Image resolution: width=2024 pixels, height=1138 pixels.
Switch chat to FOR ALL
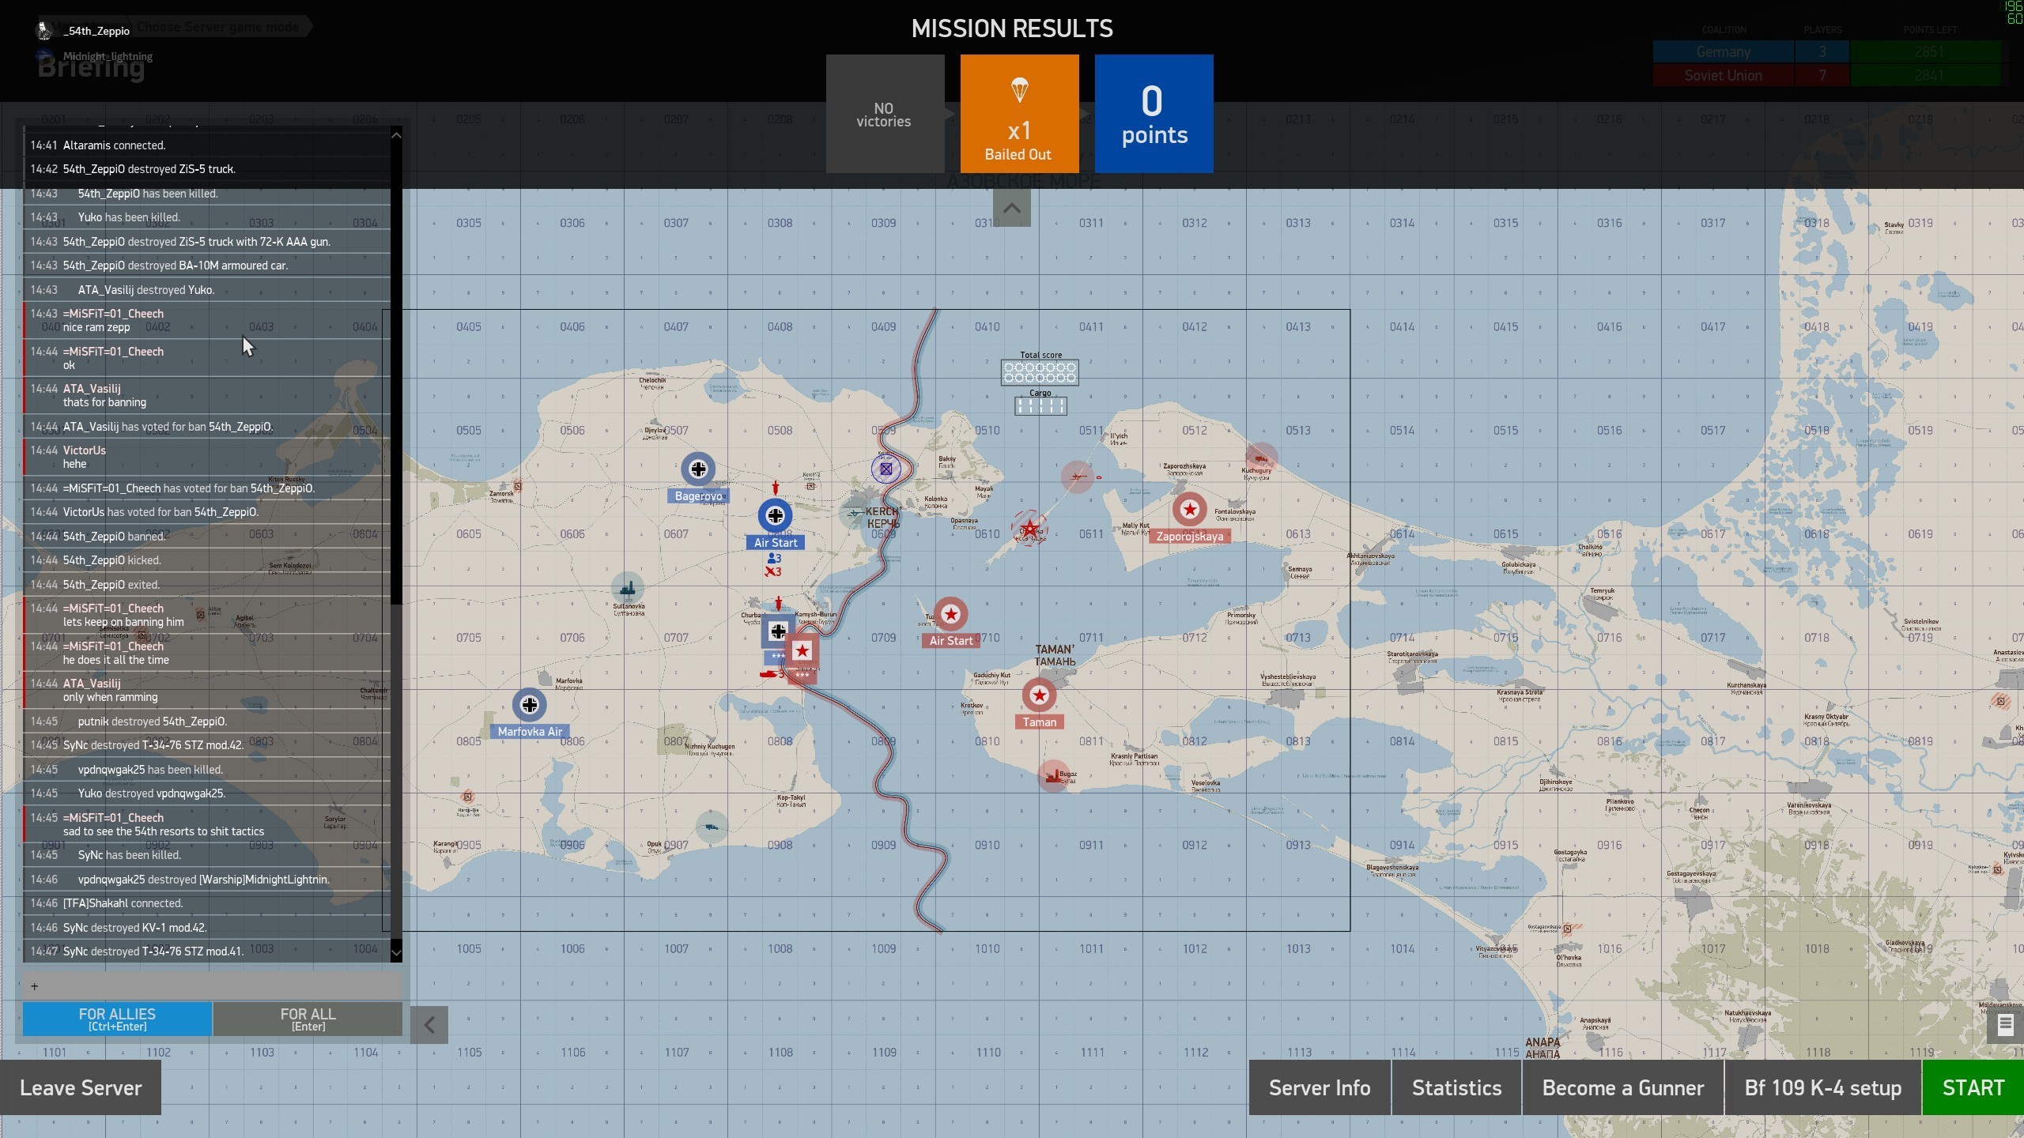[x=308, y=1019]
